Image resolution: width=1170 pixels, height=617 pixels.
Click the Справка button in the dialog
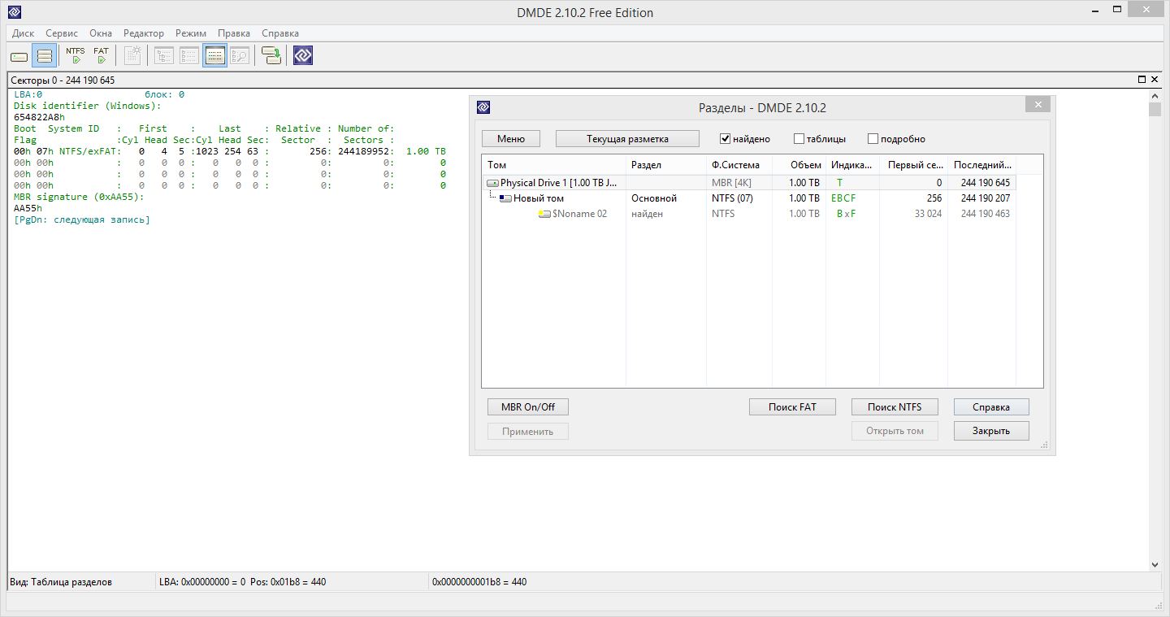tap(991, 407)
